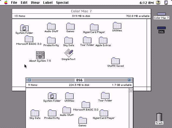Open the Help balloon menu icon
This screenshot has width=172, height=128.
click(158, 2)
